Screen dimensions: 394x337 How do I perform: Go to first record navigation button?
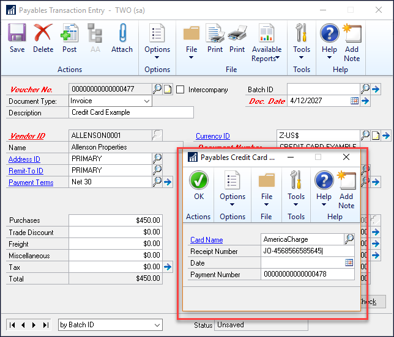pyautogui.click(x=12, y=325)
